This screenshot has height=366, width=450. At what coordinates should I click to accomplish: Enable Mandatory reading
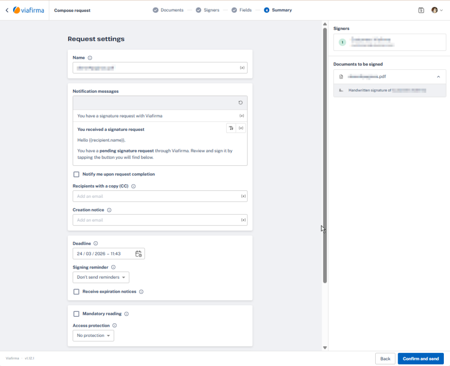(76, 313)
